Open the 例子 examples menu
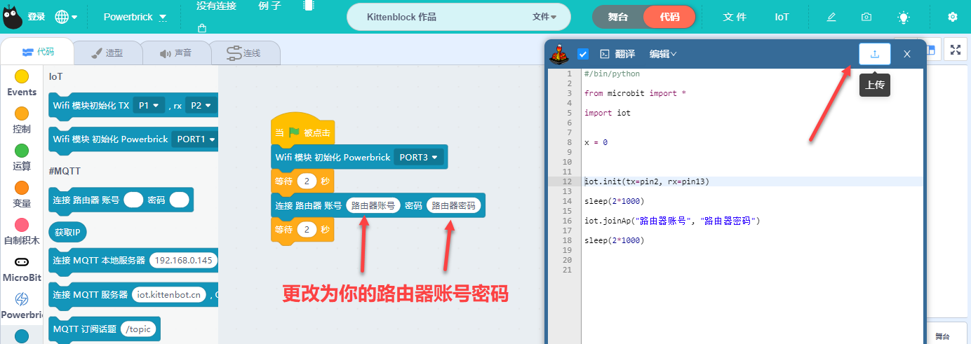Viewport: 971px width, 344px height. (x=269, y=6)
